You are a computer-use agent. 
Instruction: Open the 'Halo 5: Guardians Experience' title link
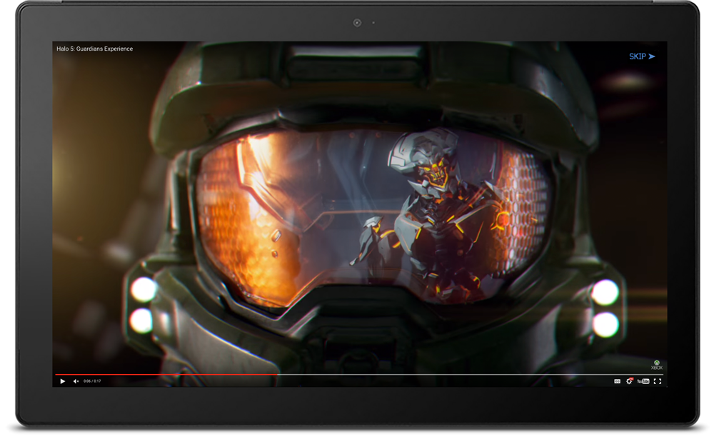[95, 49]
